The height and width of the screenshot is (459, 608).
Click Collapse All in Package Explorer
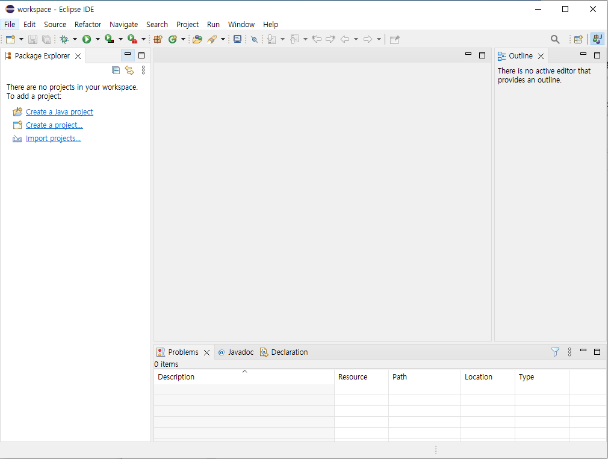point(116,70)
